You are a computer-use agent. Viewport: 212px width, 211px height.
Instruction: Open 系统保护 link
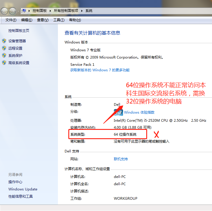point(15,55)
